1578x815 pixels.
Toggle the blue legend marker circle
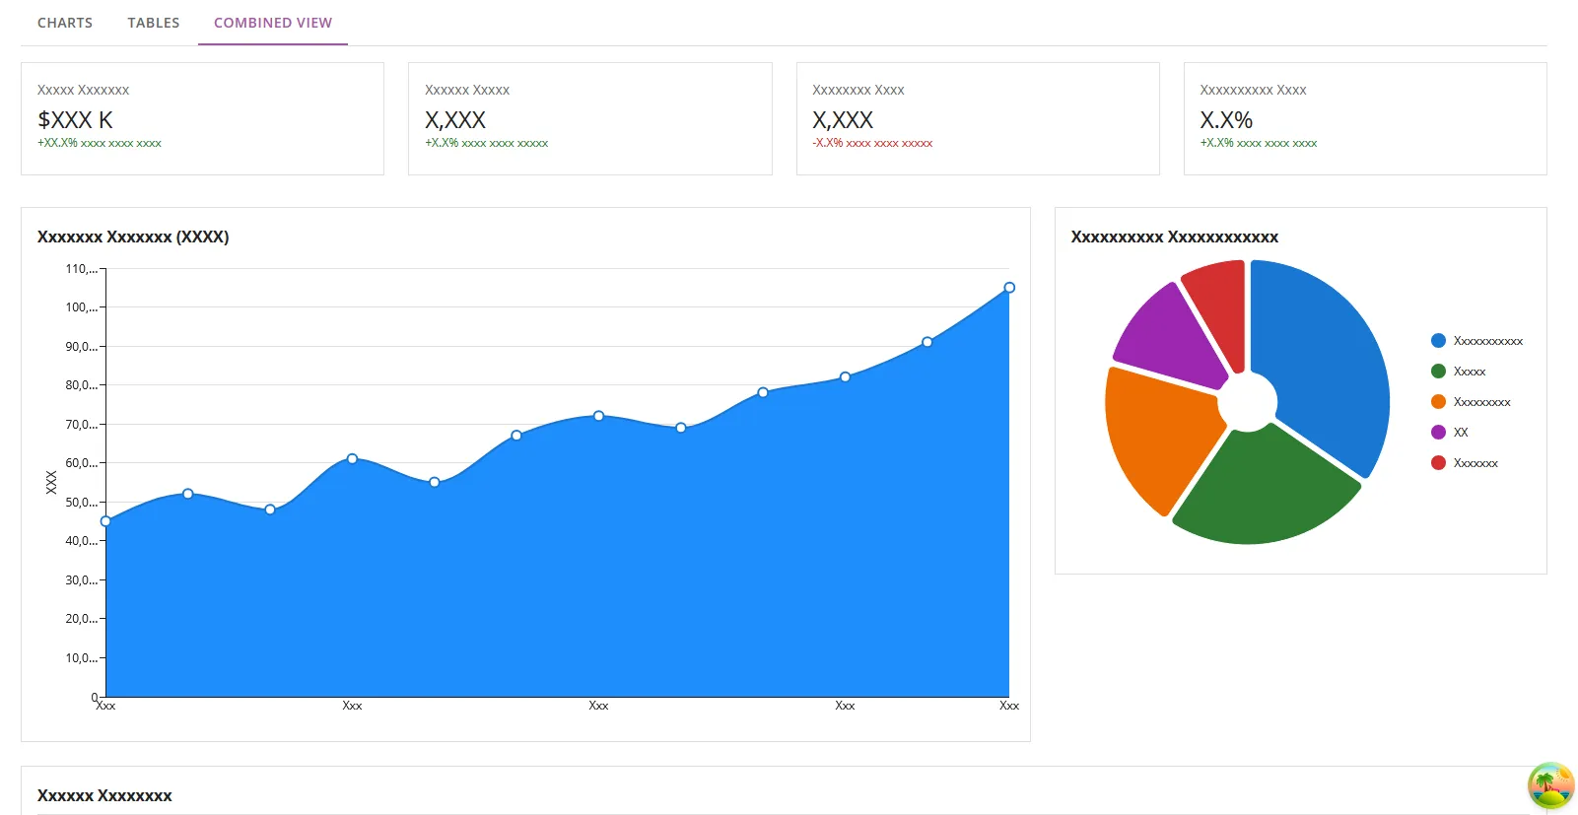tap(1438, 341)
